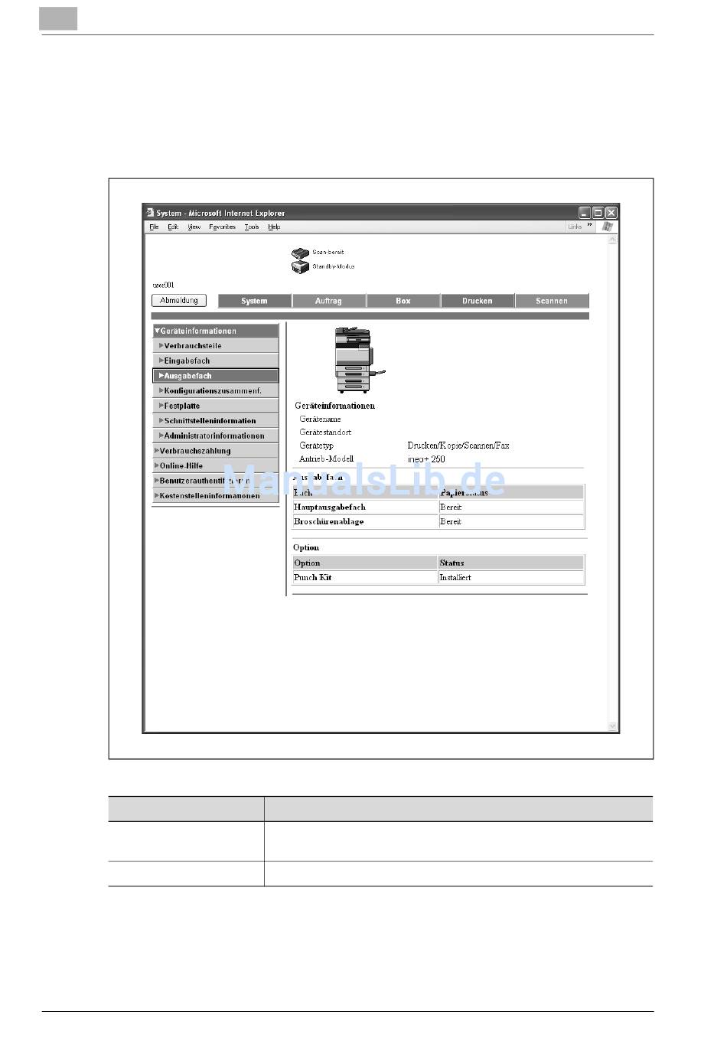727x1041 pixels.
Task: Switch to the Box tab
Action: tap(403, 301)
